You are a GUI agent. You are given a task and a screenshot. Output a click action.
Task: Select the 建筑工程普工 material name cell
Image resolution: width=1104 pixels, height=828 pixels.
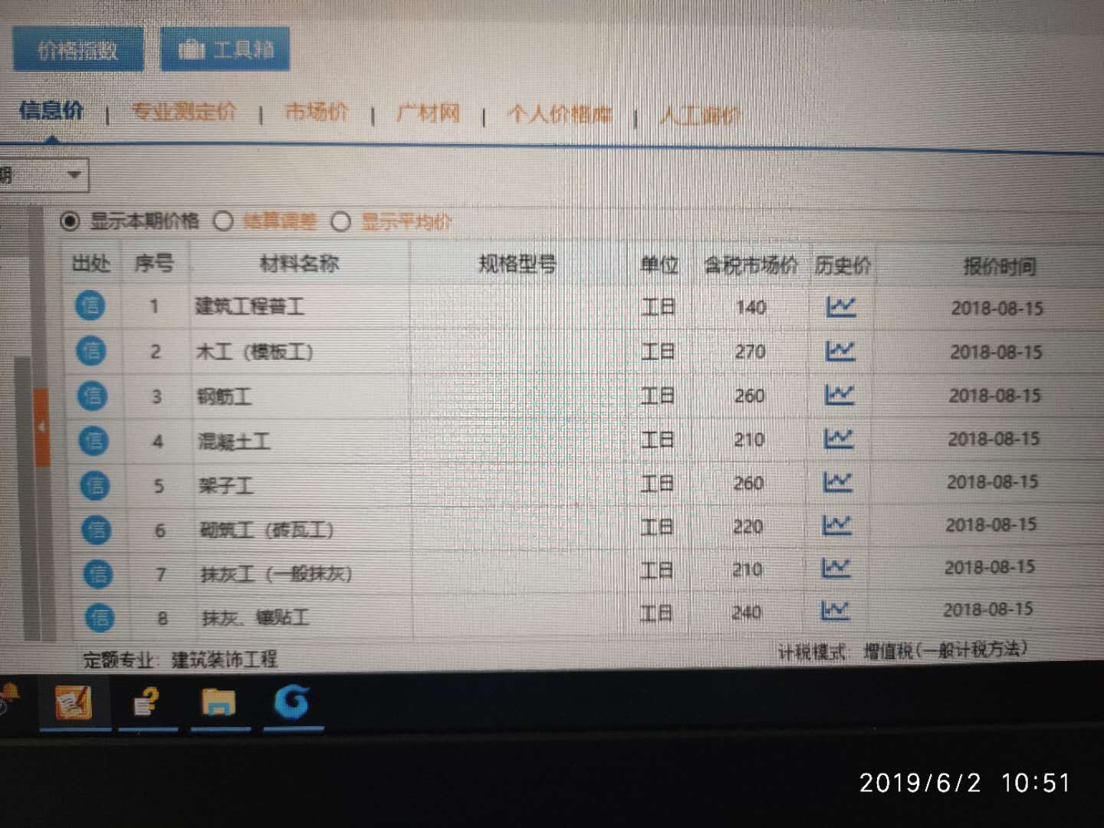(250, 307)
